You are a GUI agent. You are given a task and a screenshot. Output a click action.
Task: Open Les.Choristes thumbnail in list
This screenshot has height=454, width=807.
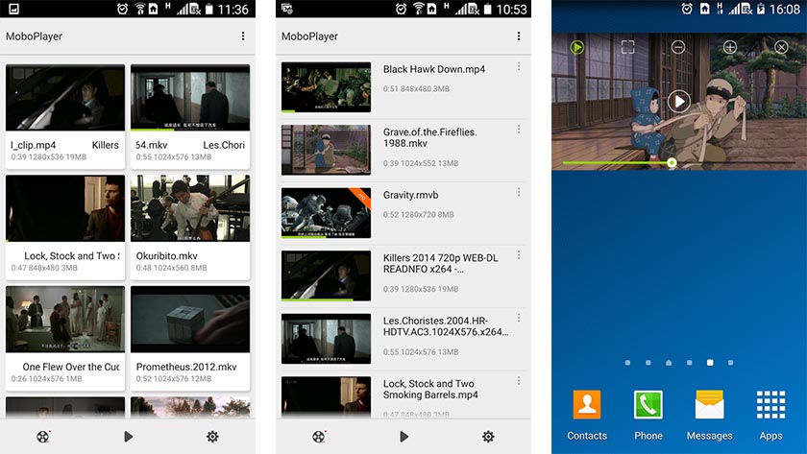326,338
